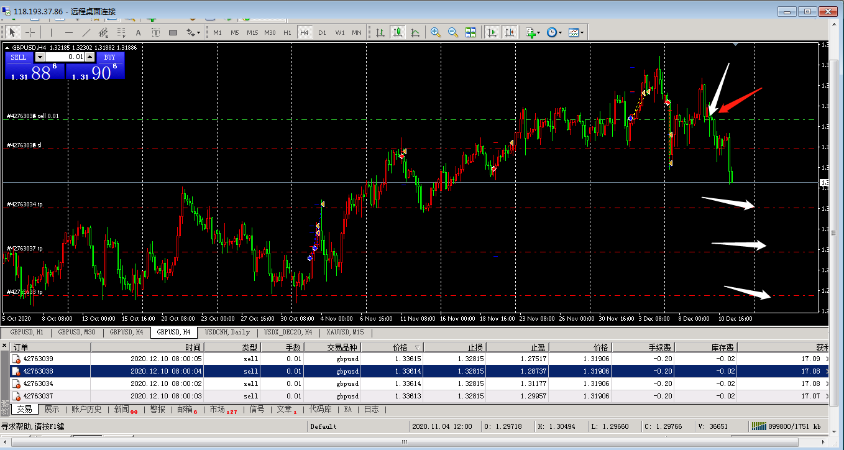
Task: Zoom in on the chart
Action: (x=436, y=32)
